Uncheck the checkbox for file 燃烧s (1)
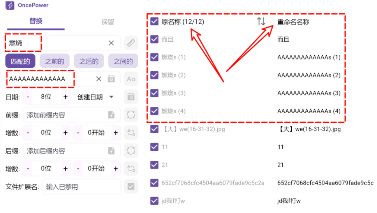 click(x=154, y=57)
